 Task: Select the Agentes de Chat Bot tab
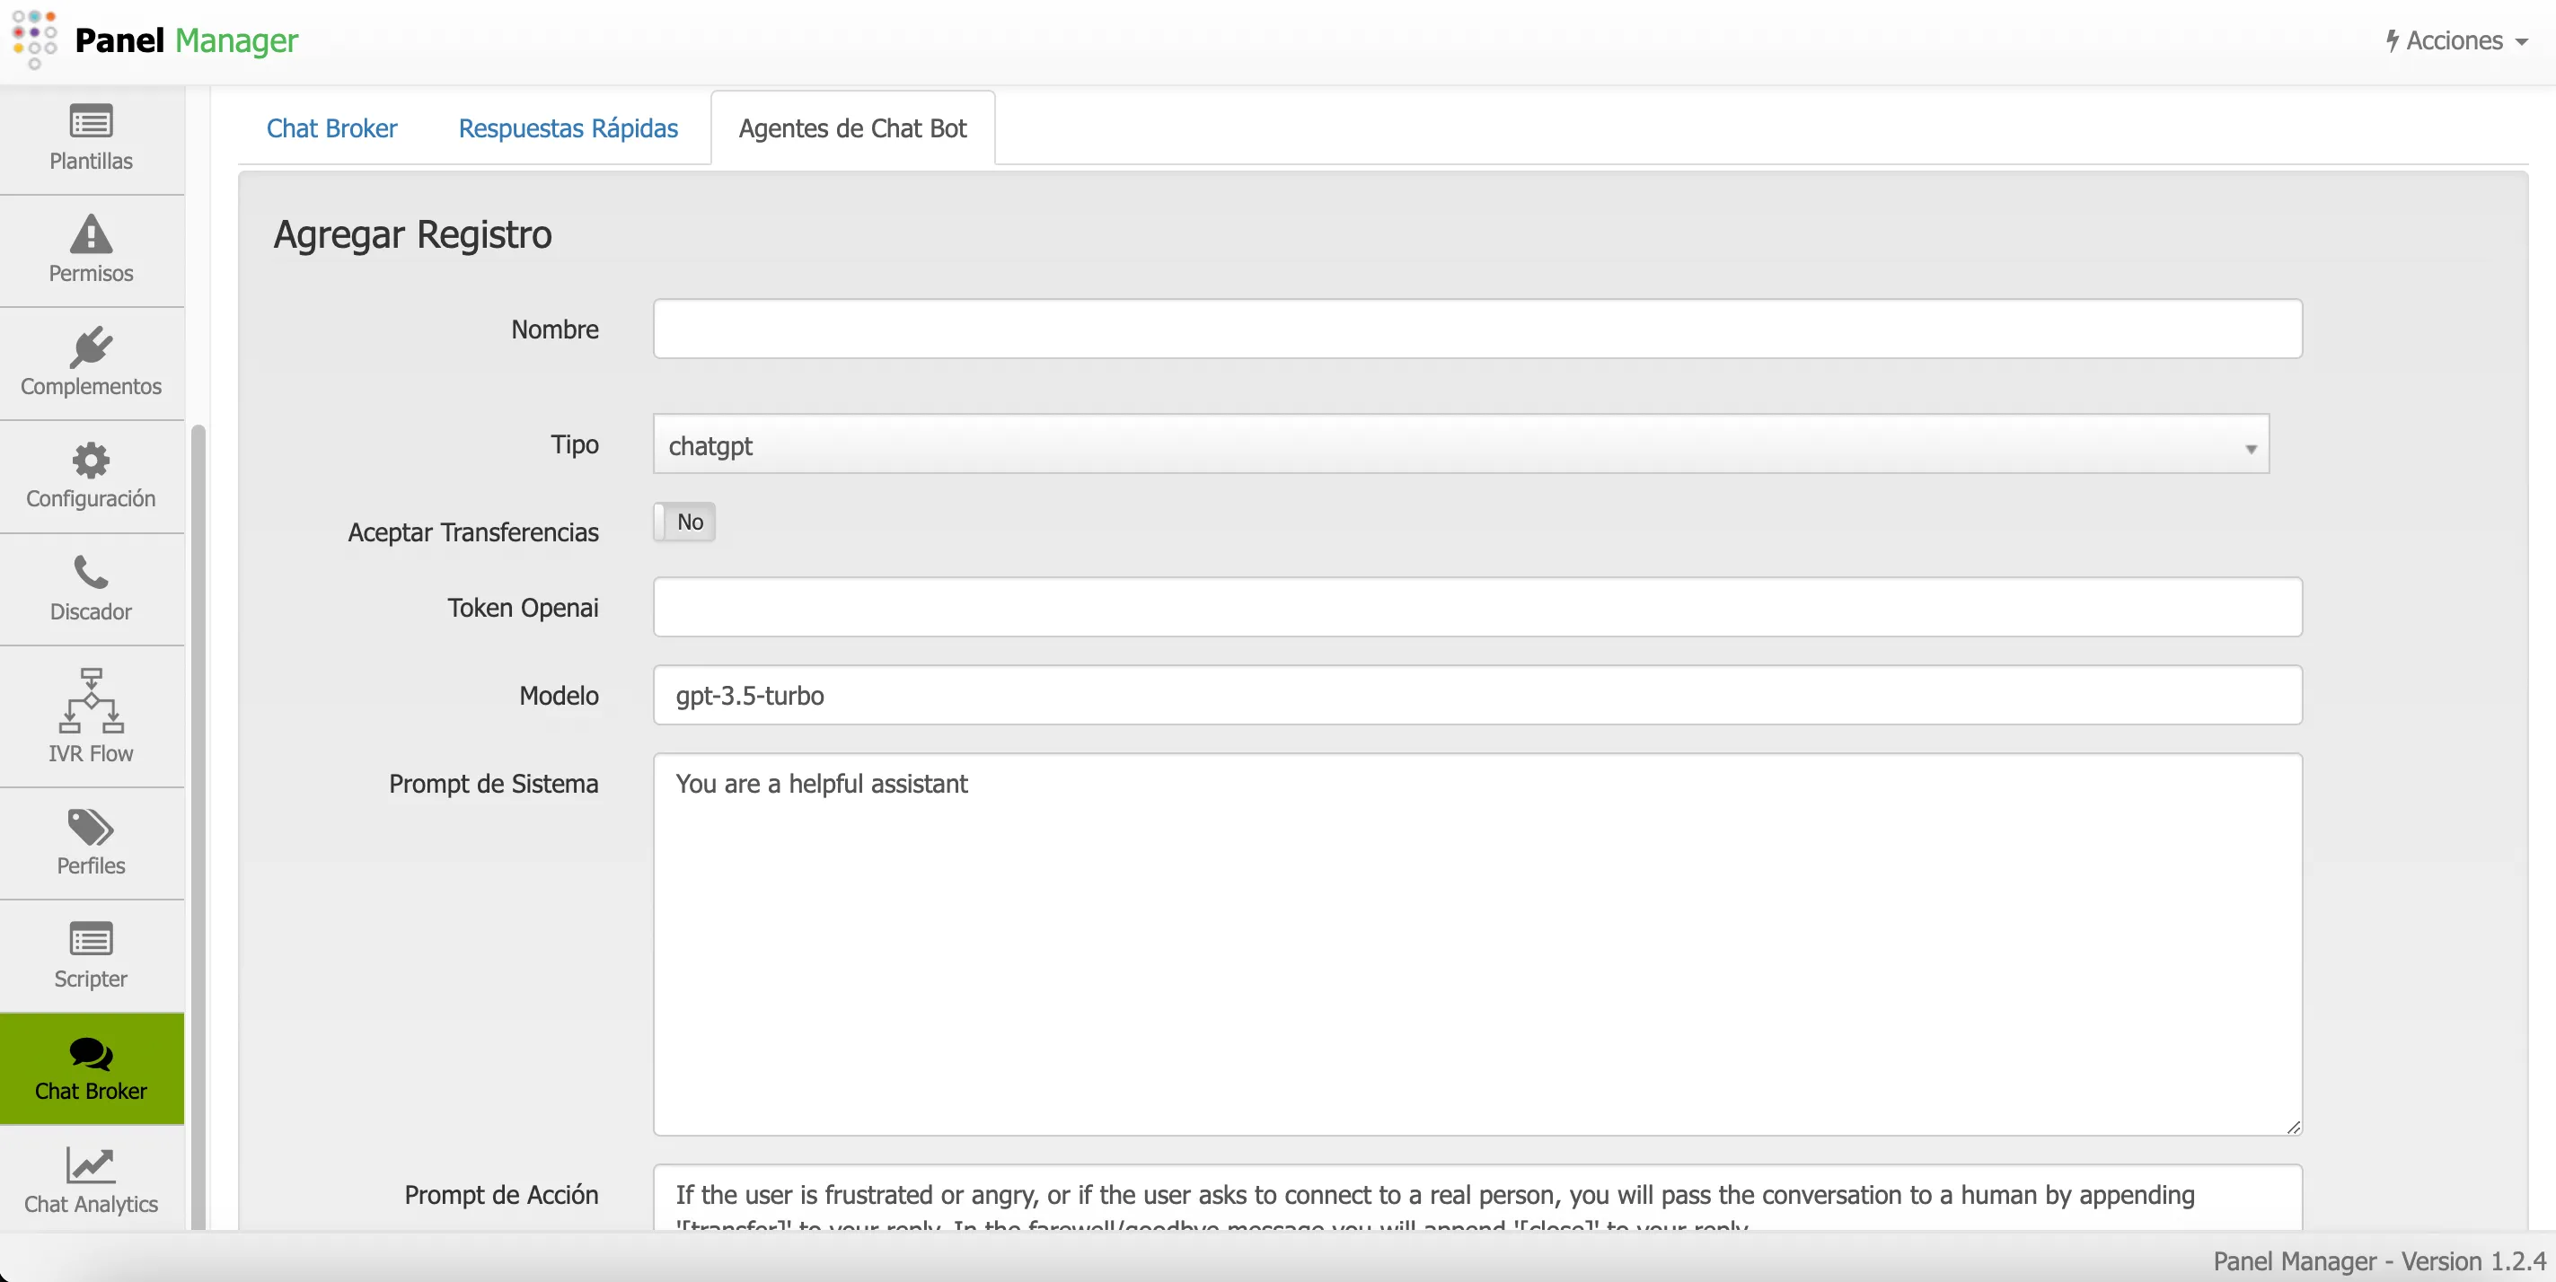pos(851,127)
